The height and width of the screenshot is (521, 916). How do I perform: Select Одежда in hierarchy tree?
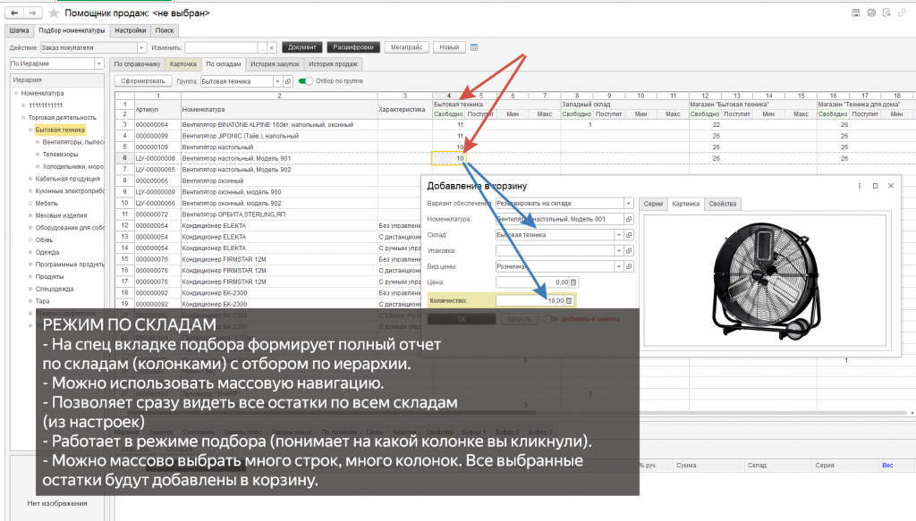click(47, 253)
